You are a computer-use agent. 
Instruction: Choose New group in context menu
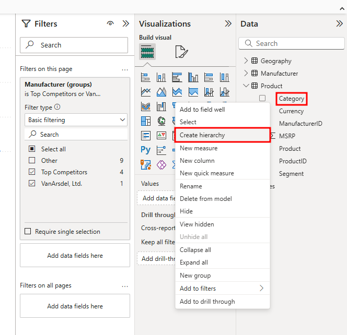pyautogui.click(x=223, y=276)
